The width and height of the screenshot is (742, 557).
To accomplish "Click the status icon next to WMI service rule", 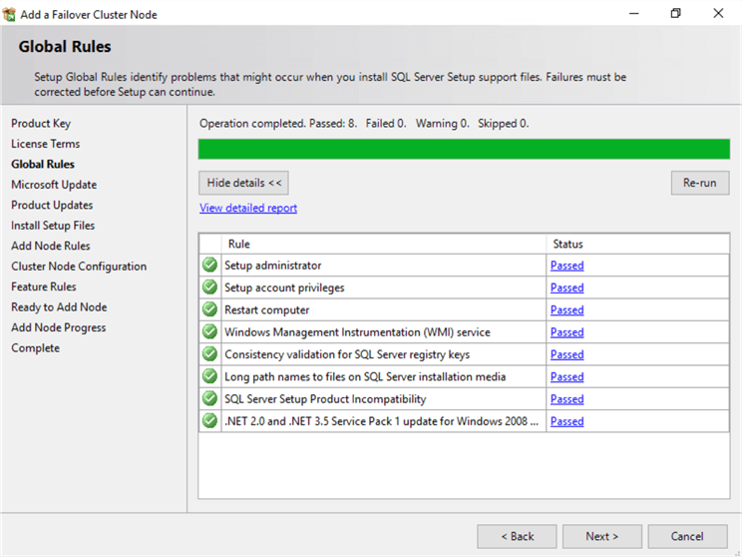I will point(209,331).
